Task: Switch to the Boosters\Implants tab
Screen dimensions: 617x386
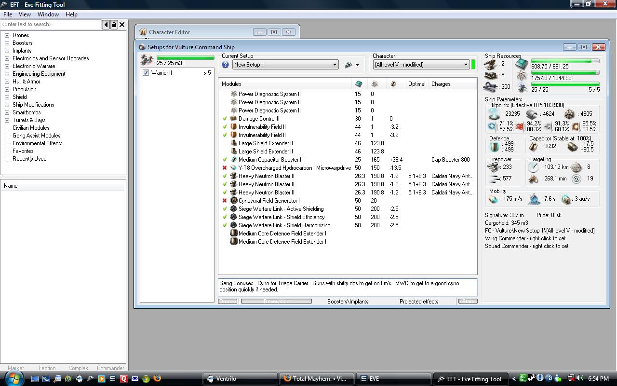Action: tap(348, 302)
